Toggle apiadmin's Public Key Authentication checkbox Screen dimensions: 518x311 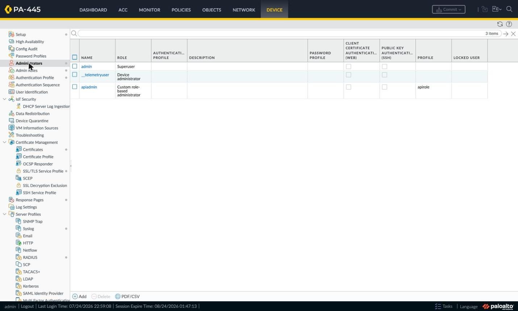(384, 87)
